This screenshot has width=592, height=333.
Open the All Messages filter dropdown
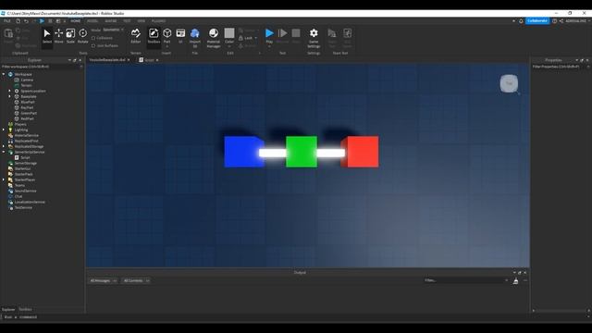[x=104, y=280]
